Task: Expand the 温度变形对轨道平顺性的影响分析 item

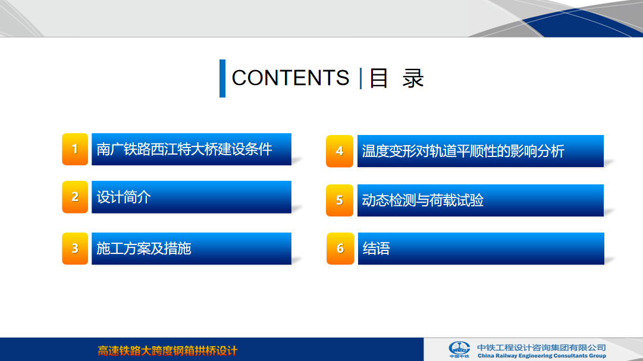Action: click(480, 151)
